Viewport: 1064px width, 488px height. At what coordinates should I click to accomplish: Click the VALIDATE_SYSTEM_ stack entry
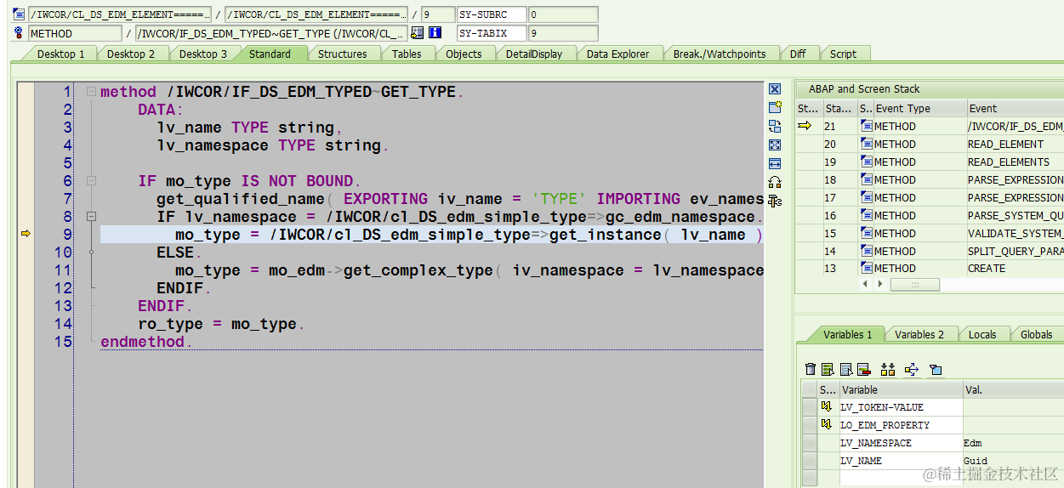click(1016, 233)
